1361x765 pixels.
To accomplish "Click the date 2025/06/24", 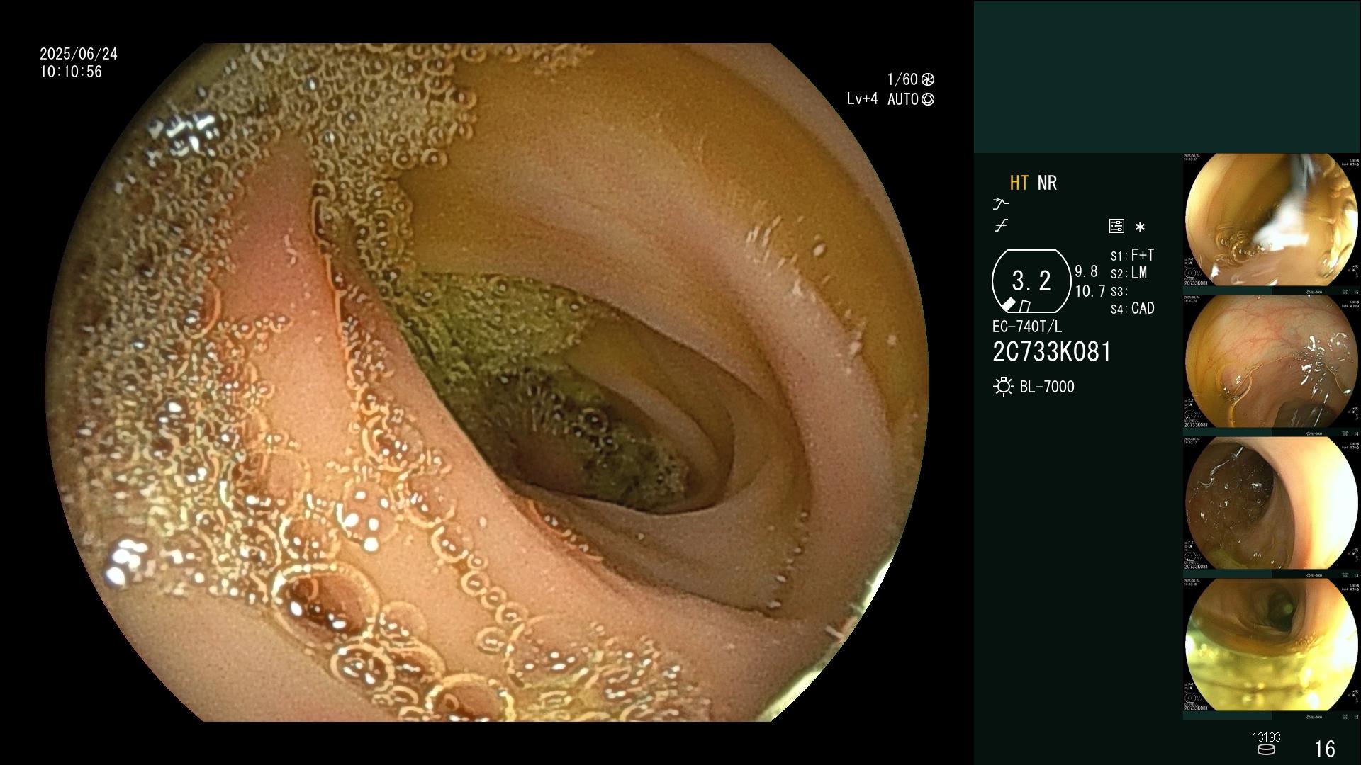I will [x=79, y=54].
